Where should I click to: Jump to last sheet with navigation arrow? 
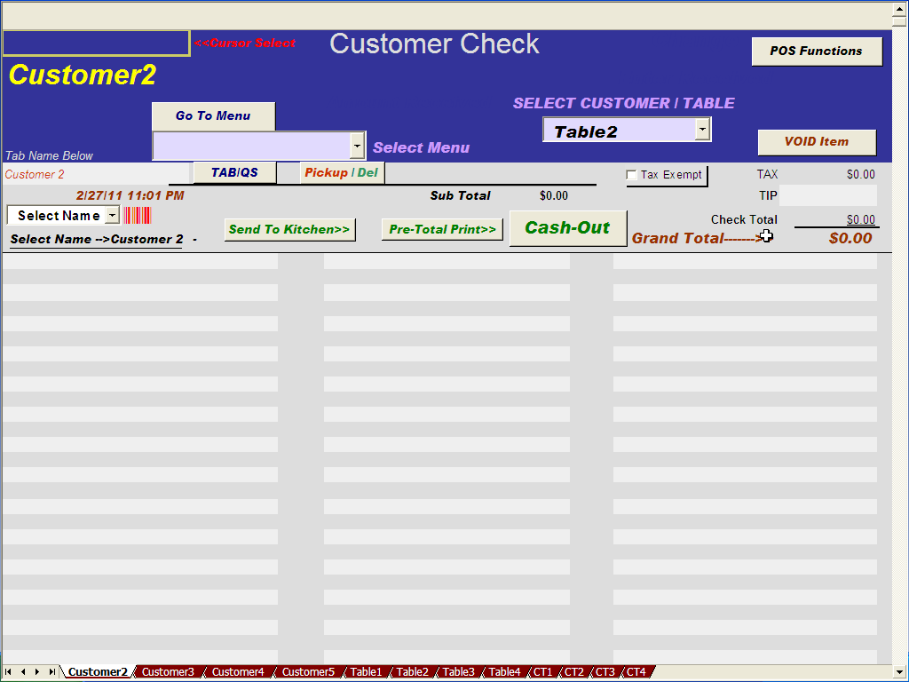[x=52, y=672]
